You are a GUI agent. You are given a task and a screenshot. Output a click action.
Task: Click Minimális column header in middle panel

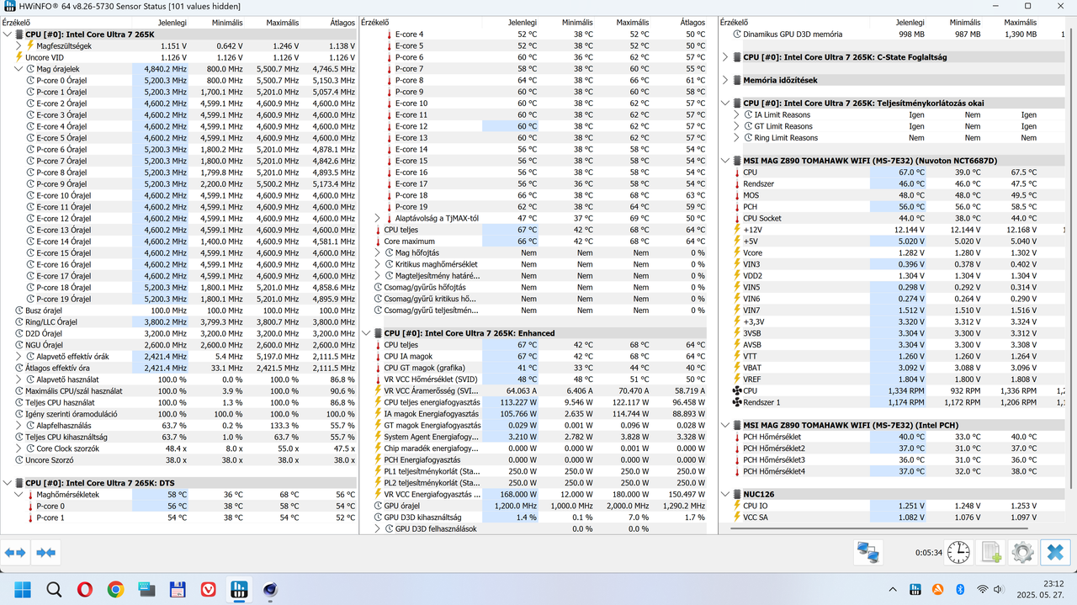pyautogui.click(x=577, y=22)
